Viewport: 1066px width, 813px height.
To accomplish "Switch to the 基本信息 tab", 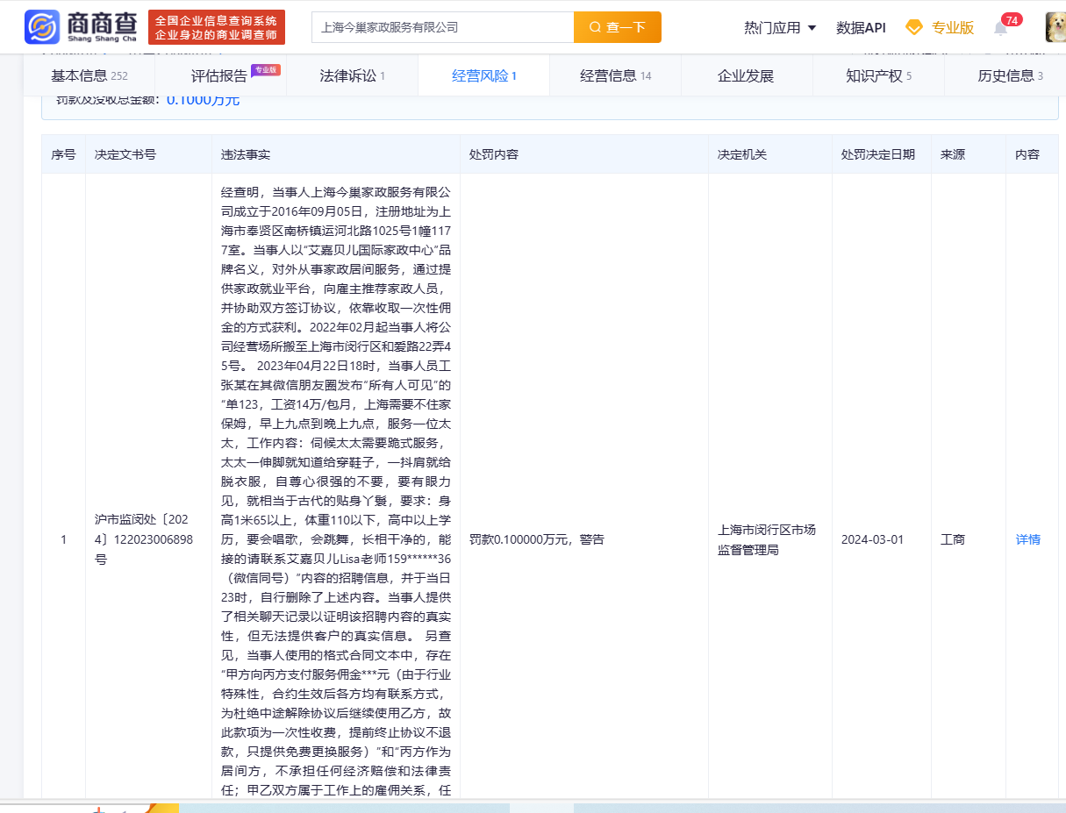I will (89, 75).
